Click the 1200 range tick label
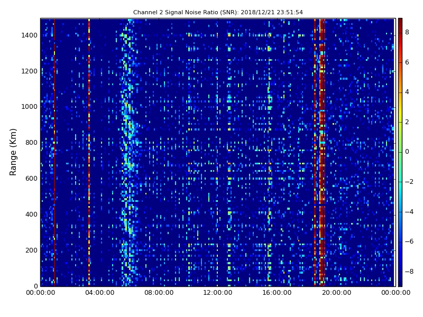The height and width of the screenshot is (317, 423). pos(29,71)
